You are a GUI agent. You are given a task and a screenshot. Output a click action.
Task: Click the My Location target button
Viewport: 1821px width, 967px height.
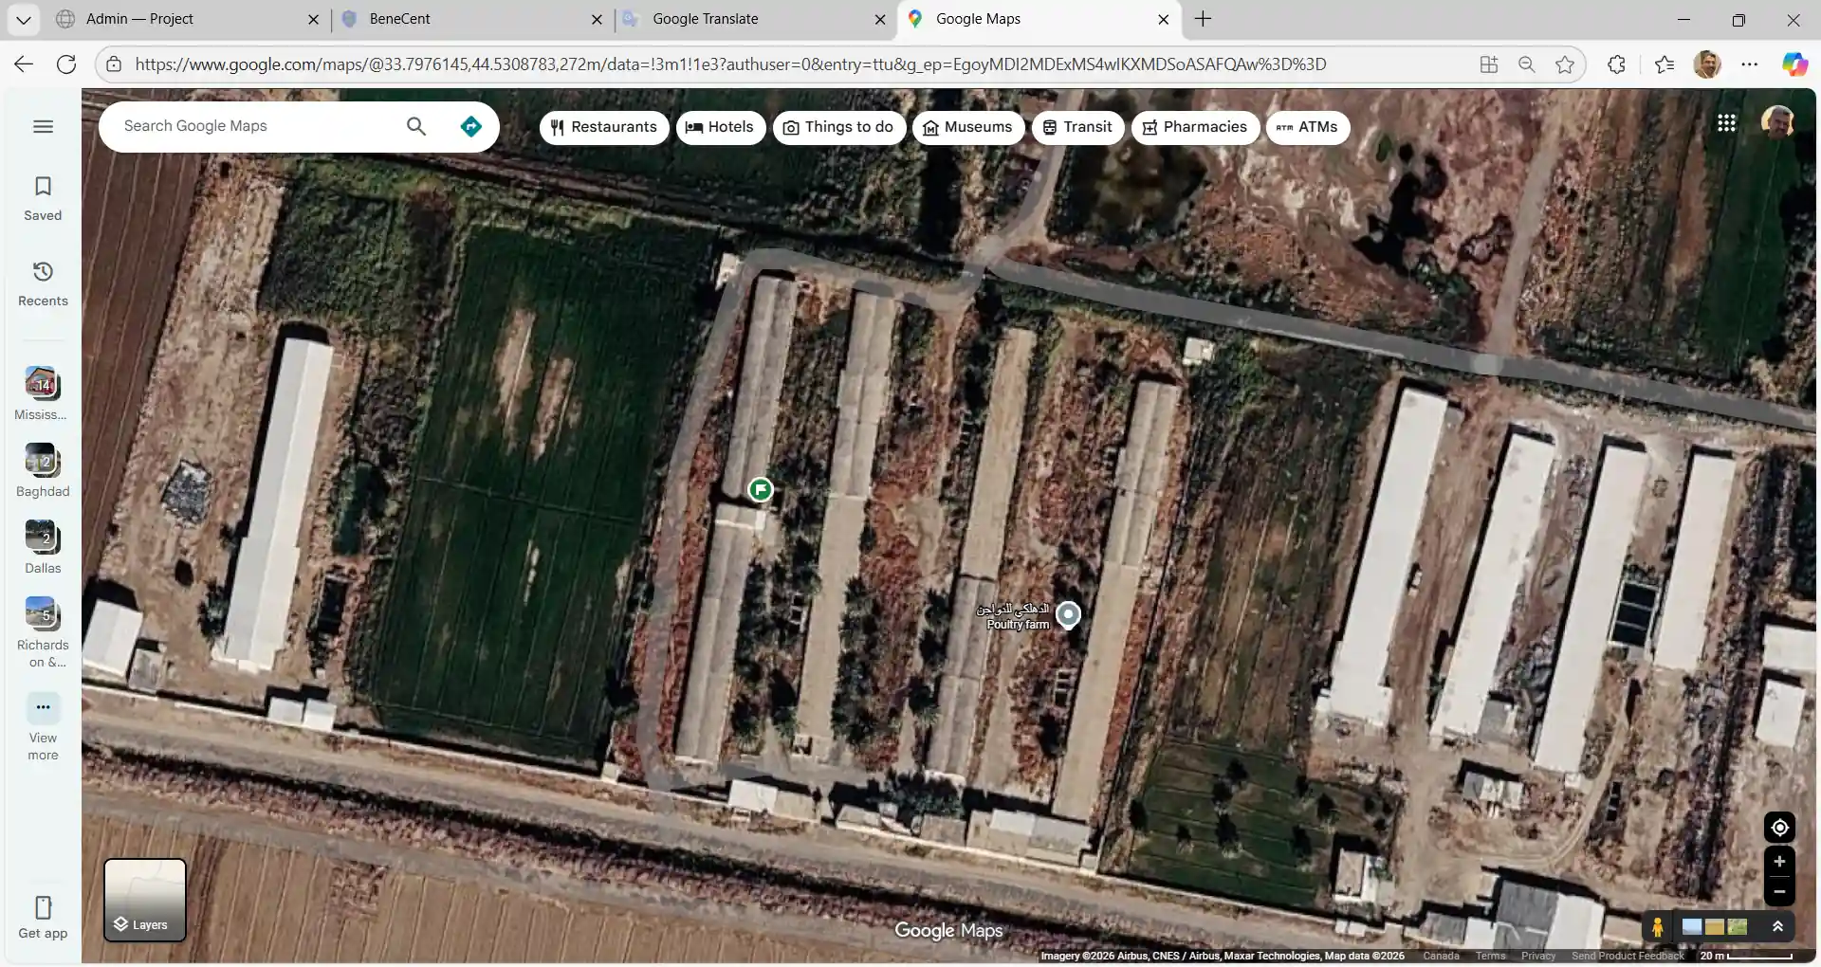tap(1779, 828)
